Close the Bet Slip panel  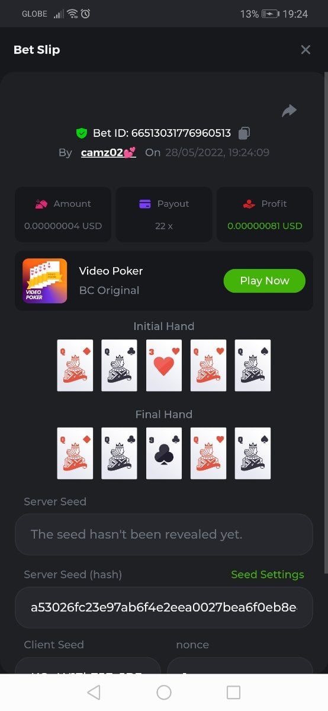click(306, 50)
